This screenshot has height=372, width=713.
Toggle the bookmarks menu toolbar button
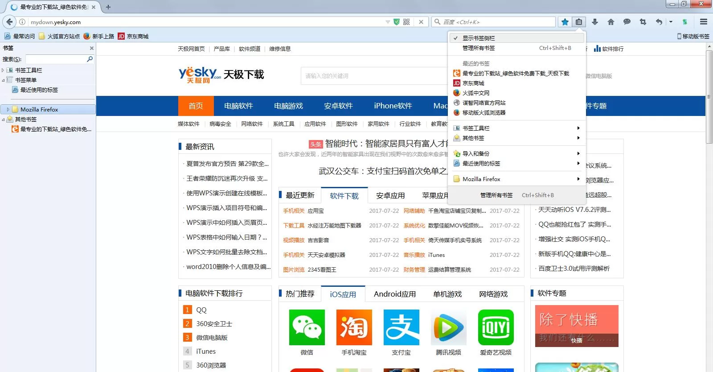(x=578, y=22)
